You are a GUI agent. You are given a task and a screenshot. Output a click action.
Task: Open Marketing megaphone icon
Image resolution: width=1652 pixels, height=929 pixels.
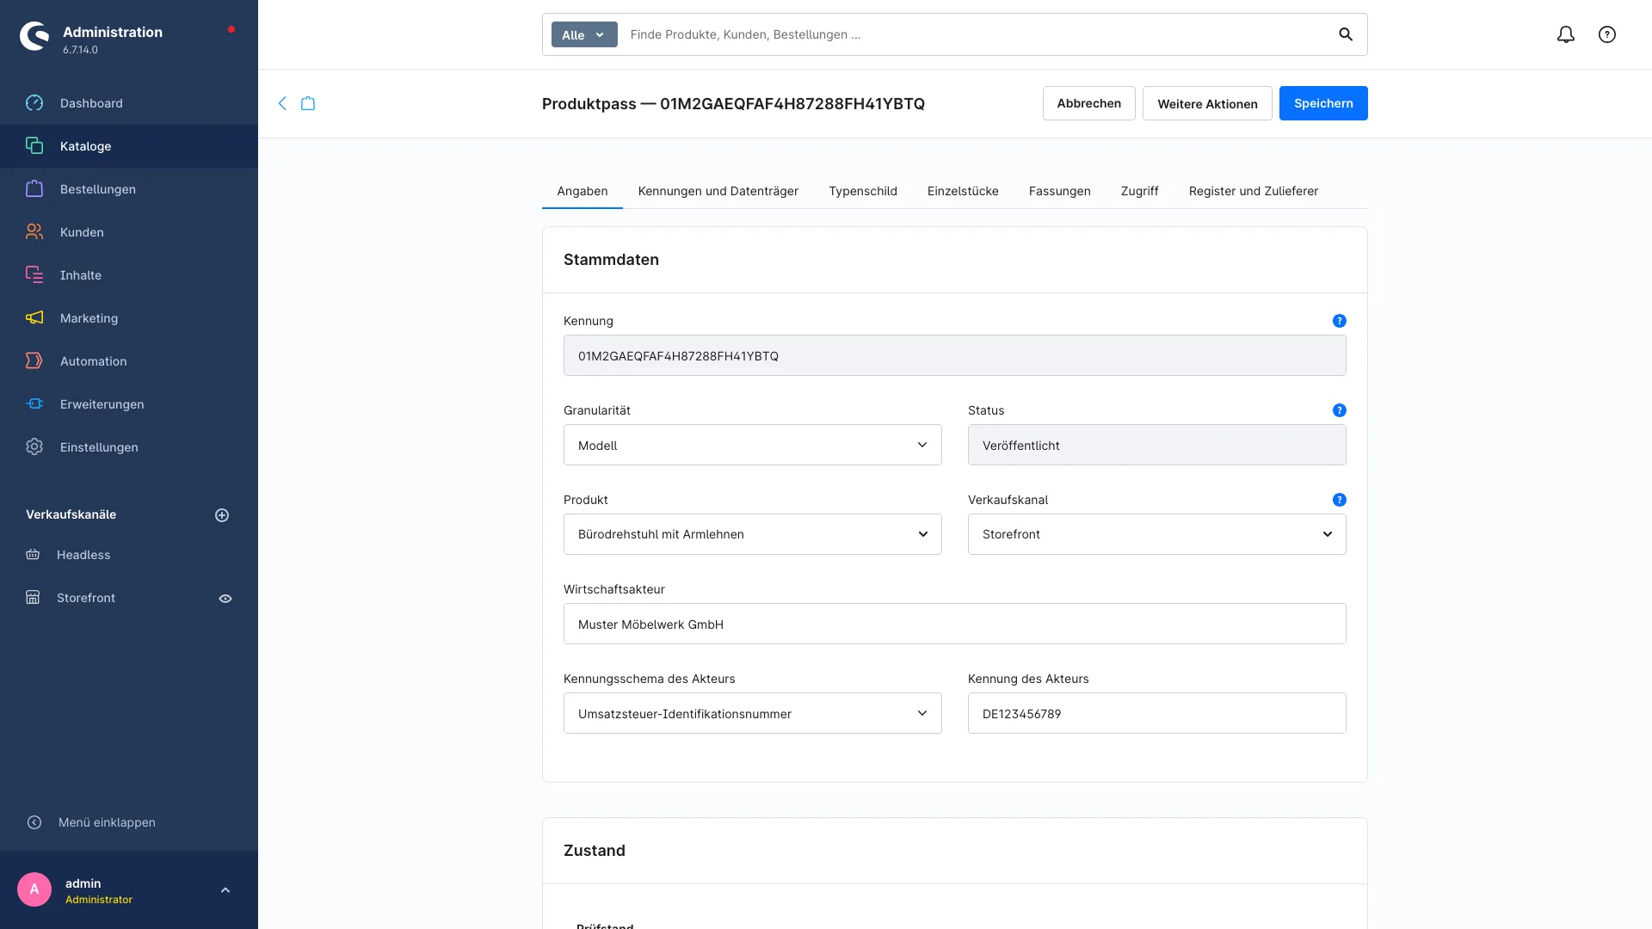pos(34,318)
